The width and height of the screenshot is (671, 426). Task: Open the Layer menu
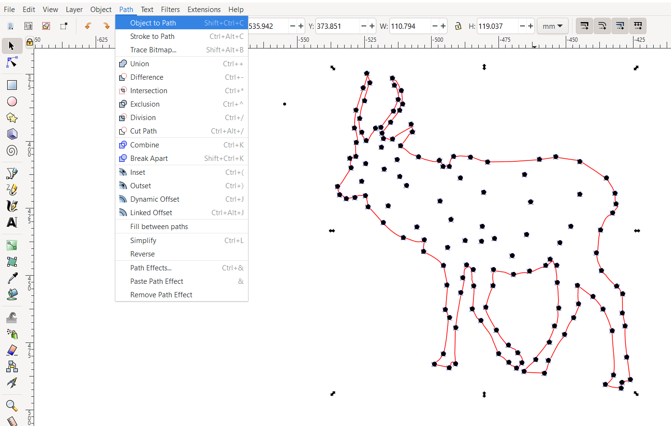pyautogui.click(x=74, y=9)
